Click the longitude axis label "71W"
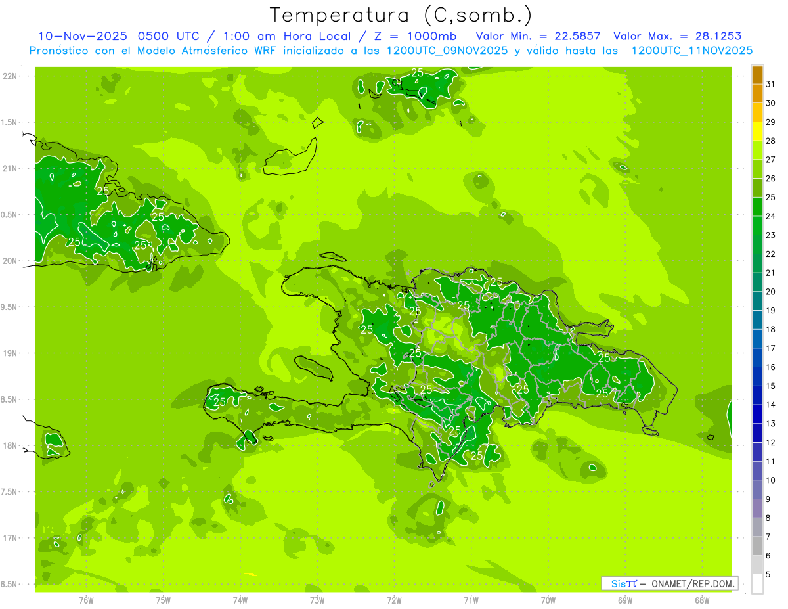The width and height of the screenshot is (788, 609). (x=471, y=600)
